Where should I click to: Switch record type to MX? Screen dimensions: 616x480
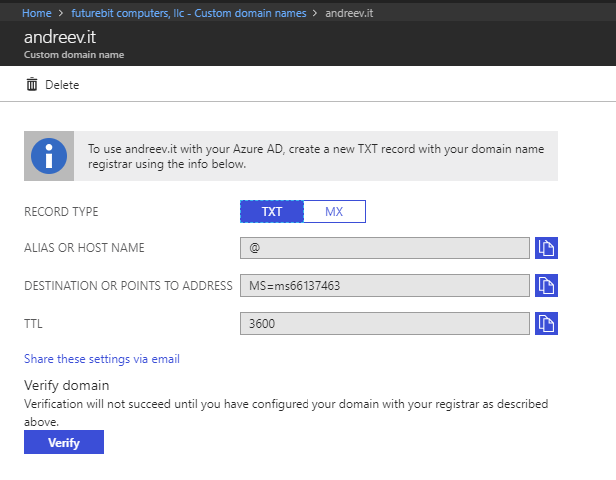(x=334, y=211)
